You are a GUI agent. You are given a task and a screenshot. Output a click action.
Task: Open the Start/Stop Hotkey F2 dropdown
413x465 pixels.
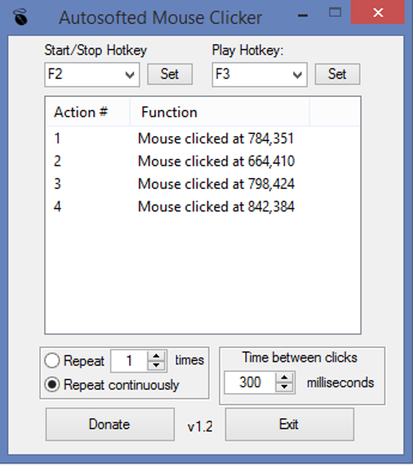point(92,75)
